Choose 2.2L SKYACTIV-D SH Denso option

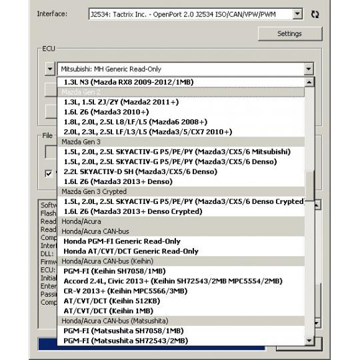[x=181, y=172]
